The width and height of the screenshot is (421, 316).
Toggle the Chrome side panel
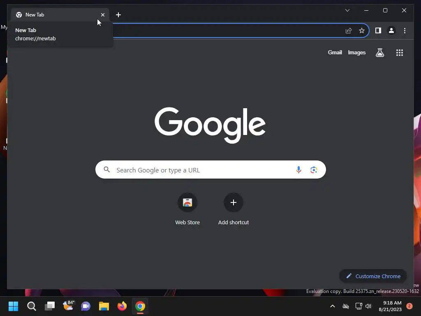(x=378, y=30)
